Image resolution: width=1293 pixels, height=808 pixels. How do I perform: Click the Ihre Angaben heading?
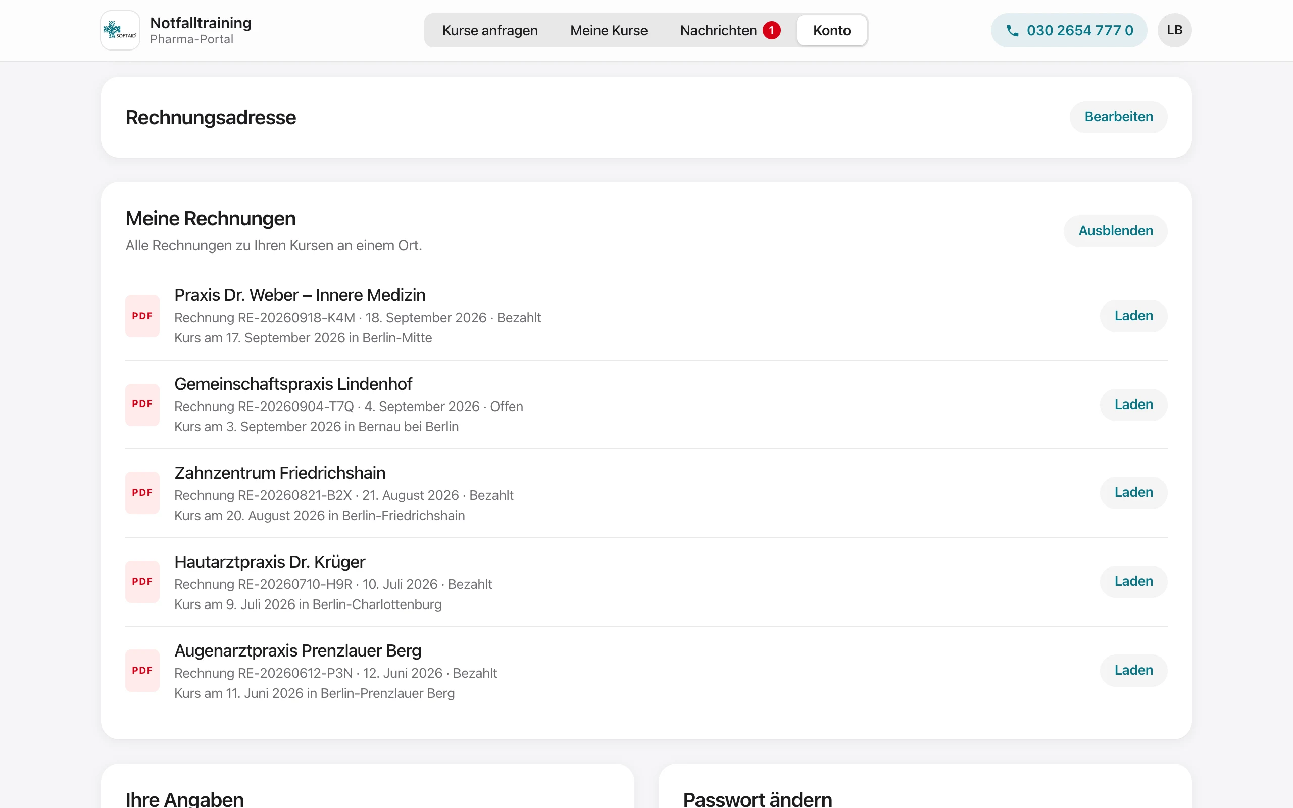[x=184, y=799]
